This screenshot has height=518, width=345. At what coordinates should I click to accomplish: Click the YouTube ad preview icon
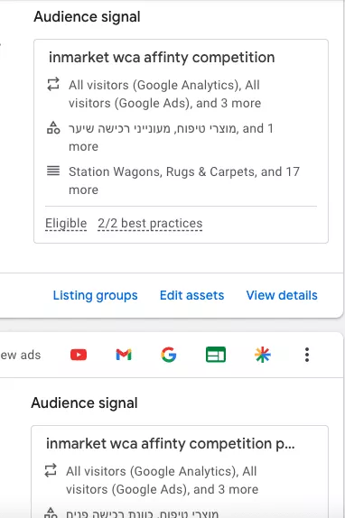[x=79, y=355]
